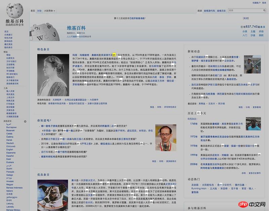Open the 更多新闻 link

coord(257,107)
